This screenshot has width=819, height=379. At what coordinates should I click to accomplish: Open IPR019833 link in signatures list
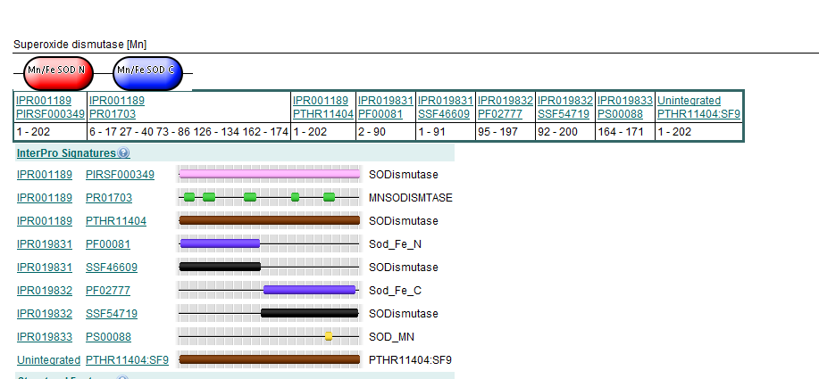coord(45,337)
